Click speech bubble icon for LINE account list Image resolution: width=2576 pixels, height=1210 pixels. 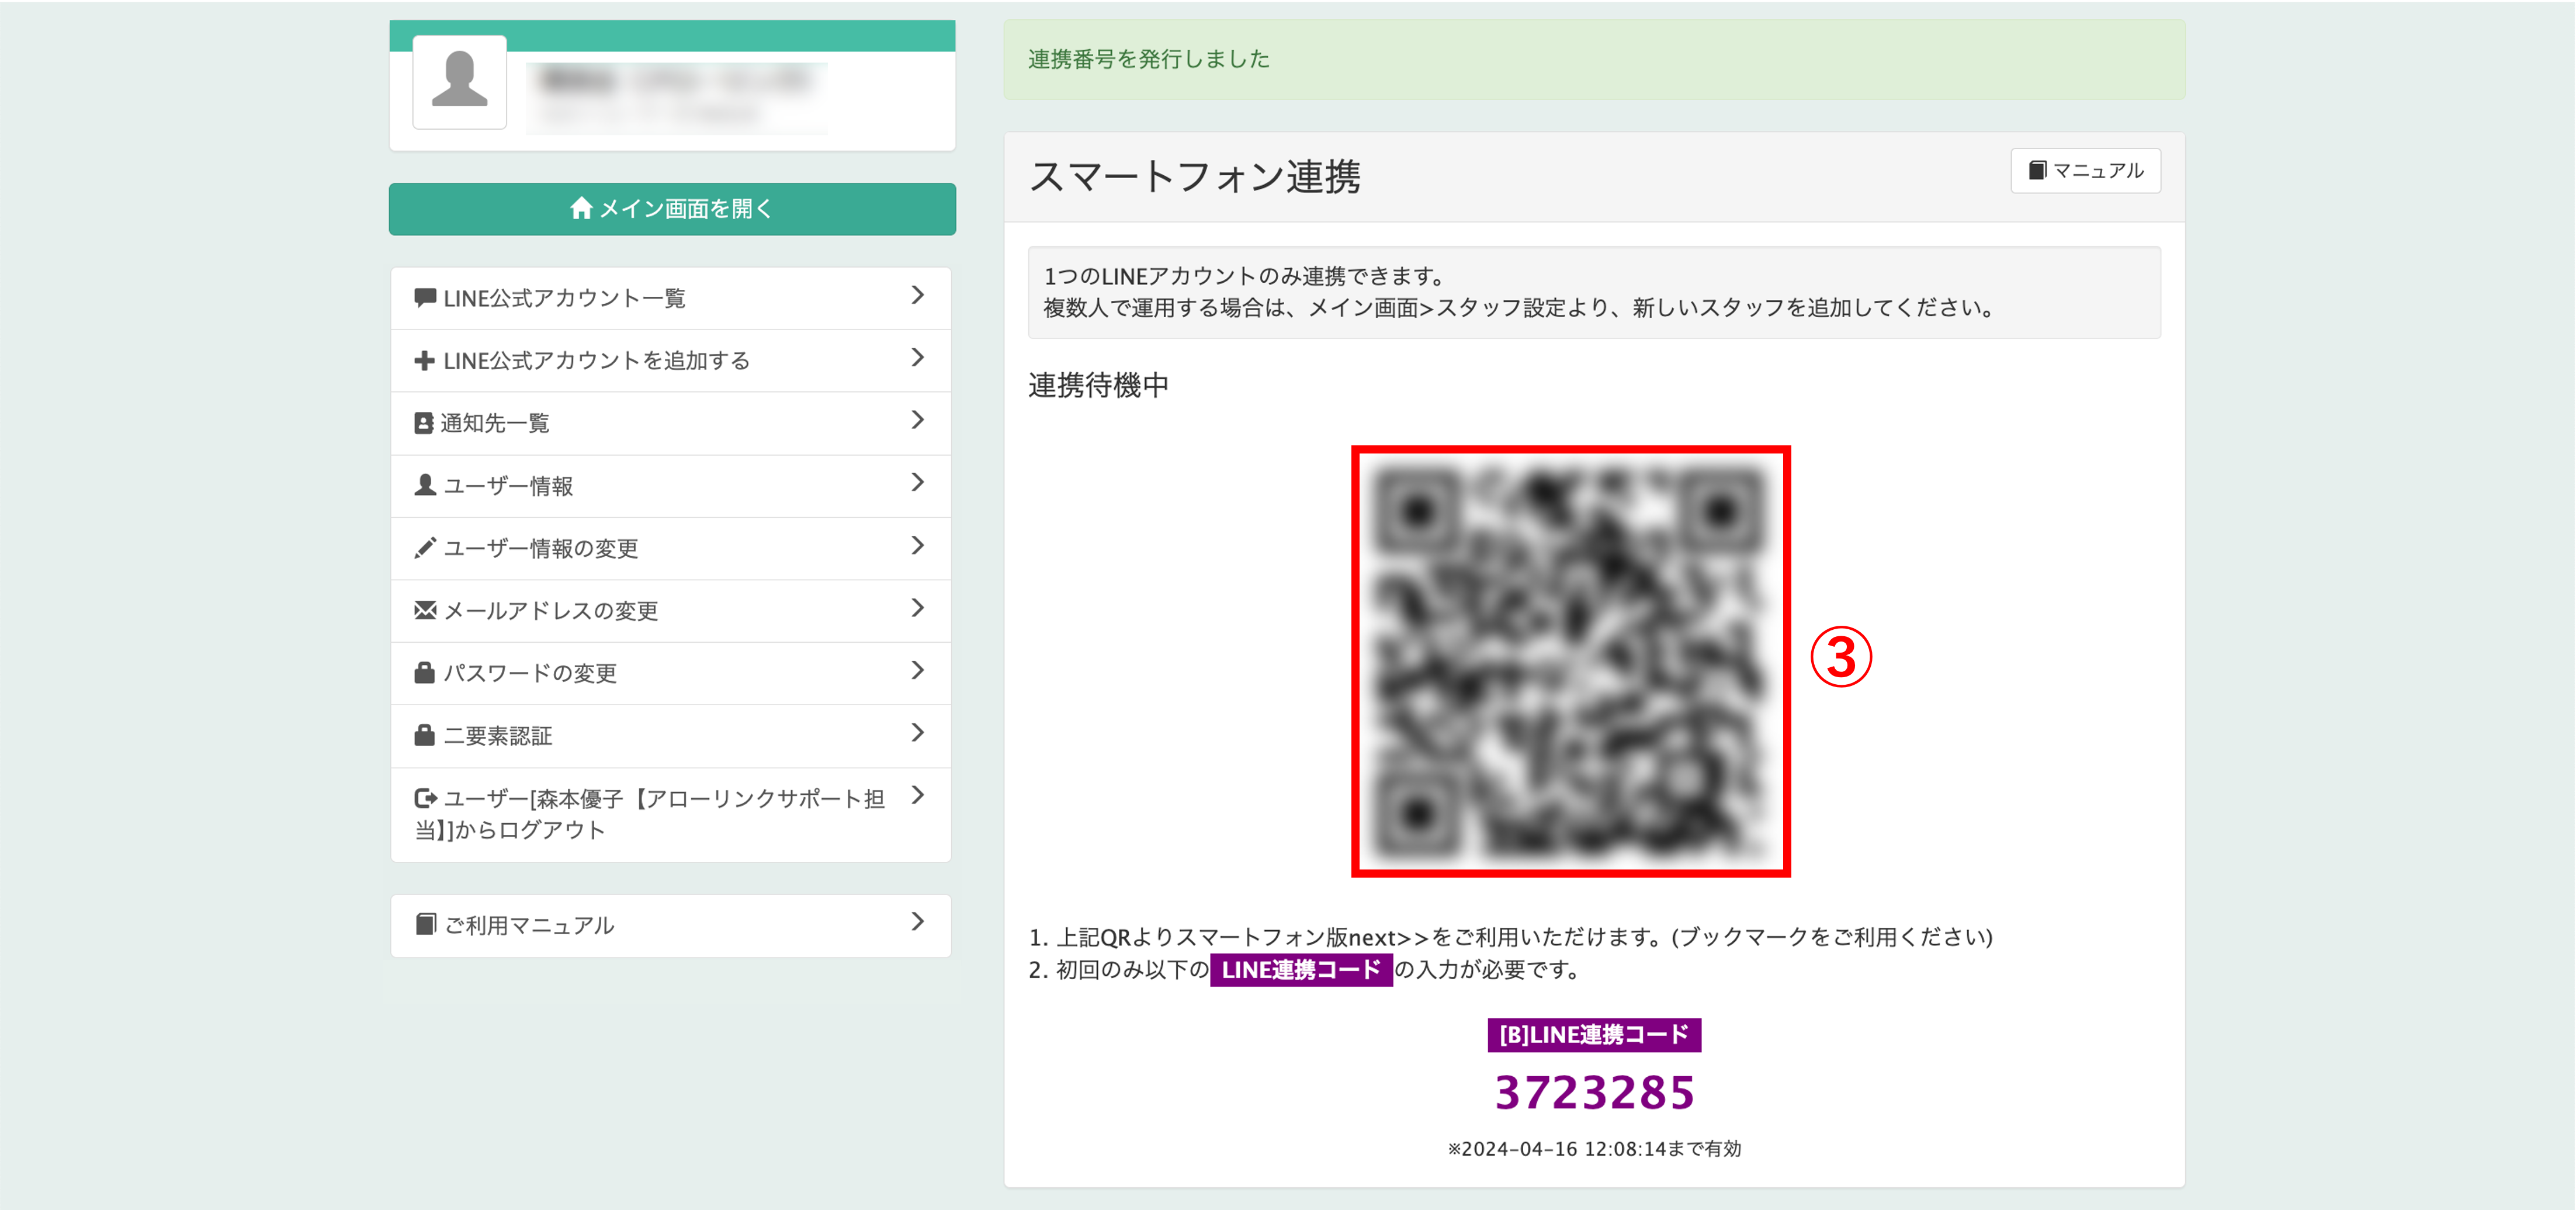pyautogui.click(x=424, y=298)
